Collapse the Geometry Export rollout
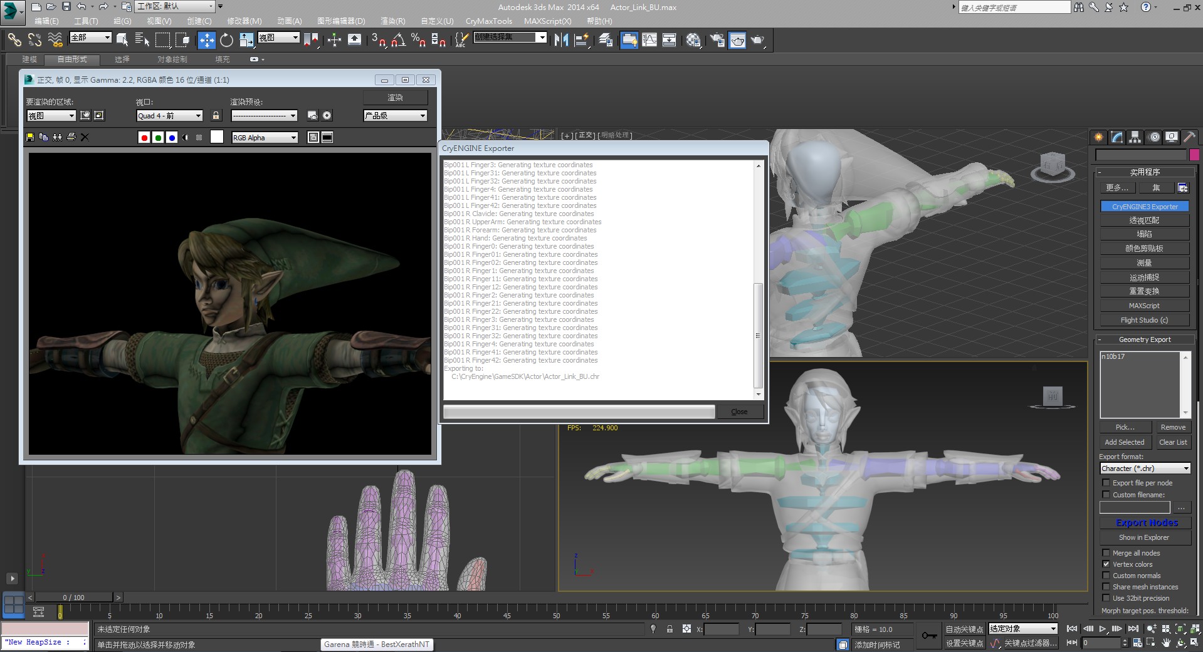 pyautogui.click(x=1144, y=339)
